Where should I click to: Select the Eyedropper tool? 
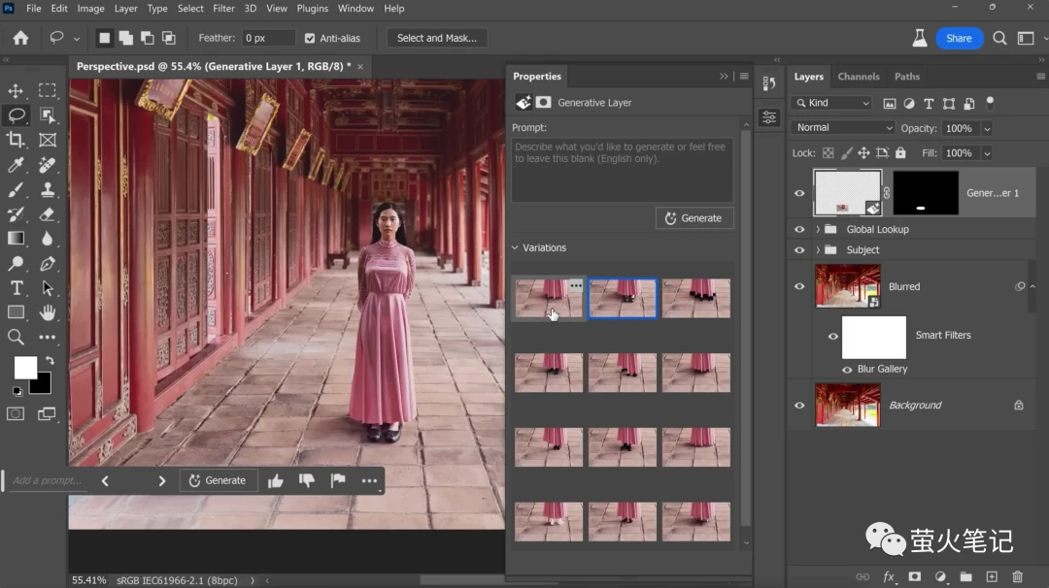(16, 165)
